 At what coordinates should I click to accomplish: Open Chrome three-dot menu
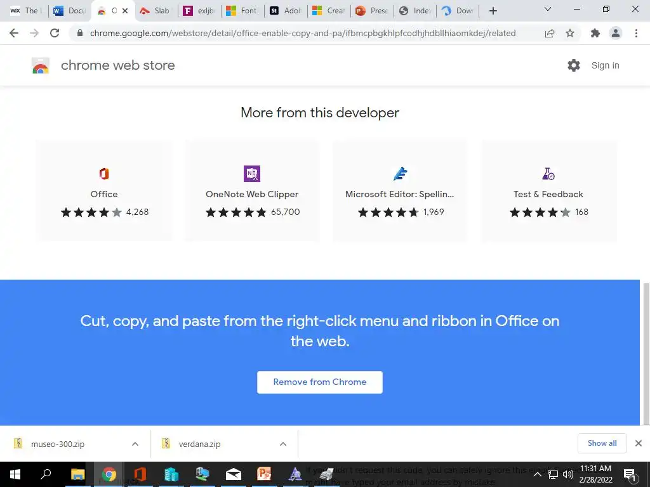click(x=636, y=33)
